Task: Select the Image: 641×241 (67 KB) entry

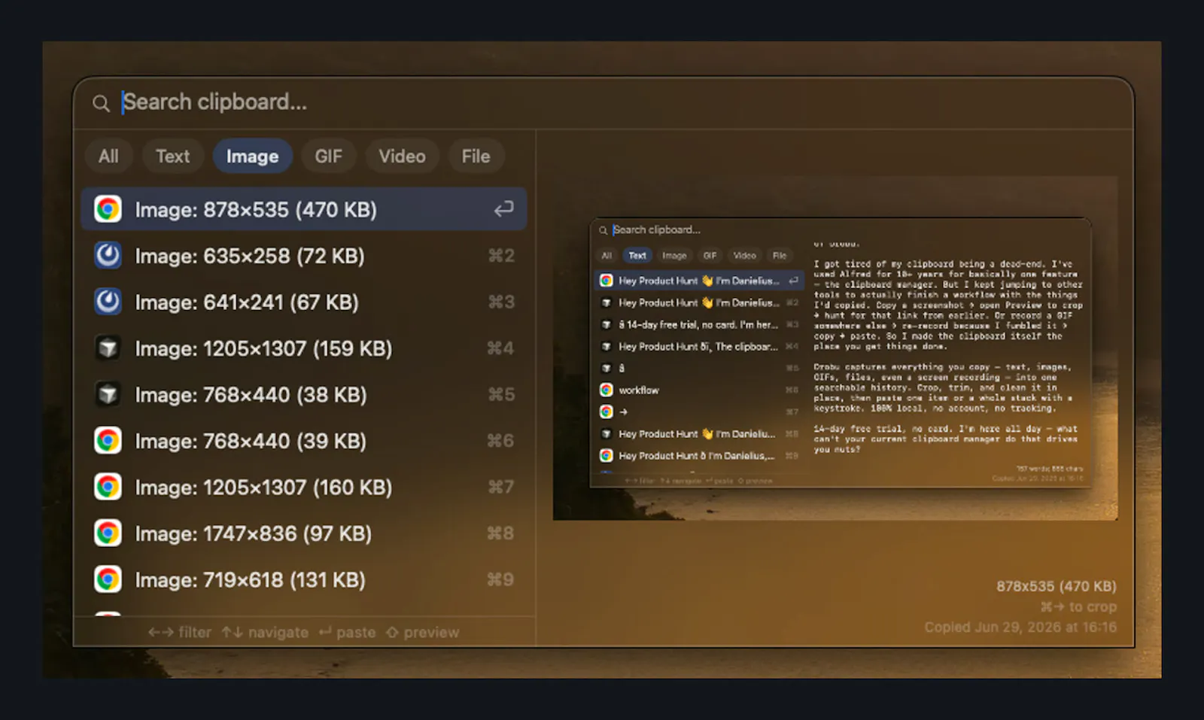Action: click(x=304, y=302)
